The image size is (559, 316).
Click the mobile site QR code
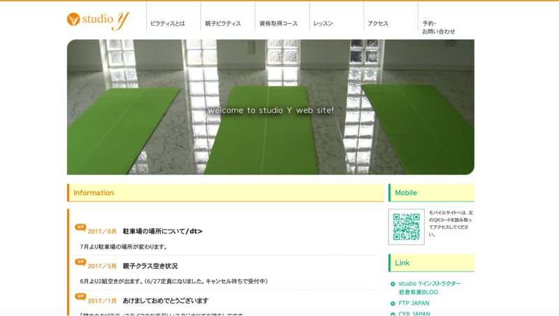point(406,227)
